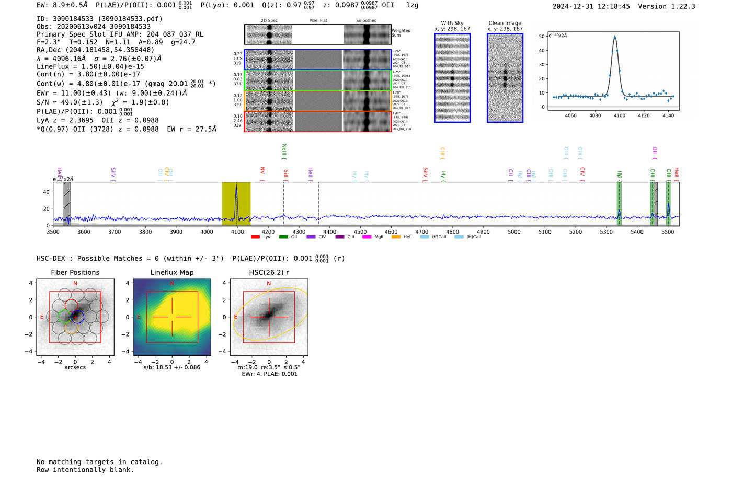The height and width of the screenshot is (498, 732).
Task: Click the Cont(n) = 3.80 line
Action: 88,74
